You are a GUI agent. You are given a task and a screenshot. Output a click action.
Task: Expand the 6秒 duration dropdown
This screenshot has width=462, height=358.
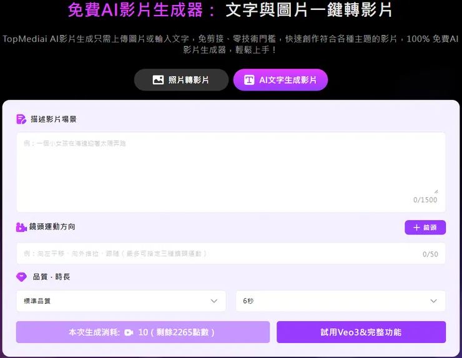click(x=340, y=301)
